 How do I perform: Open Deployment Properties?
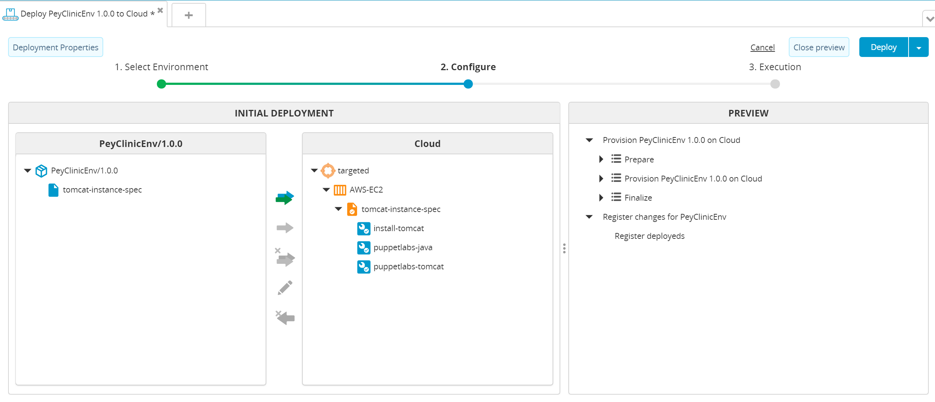click(55, 47)
